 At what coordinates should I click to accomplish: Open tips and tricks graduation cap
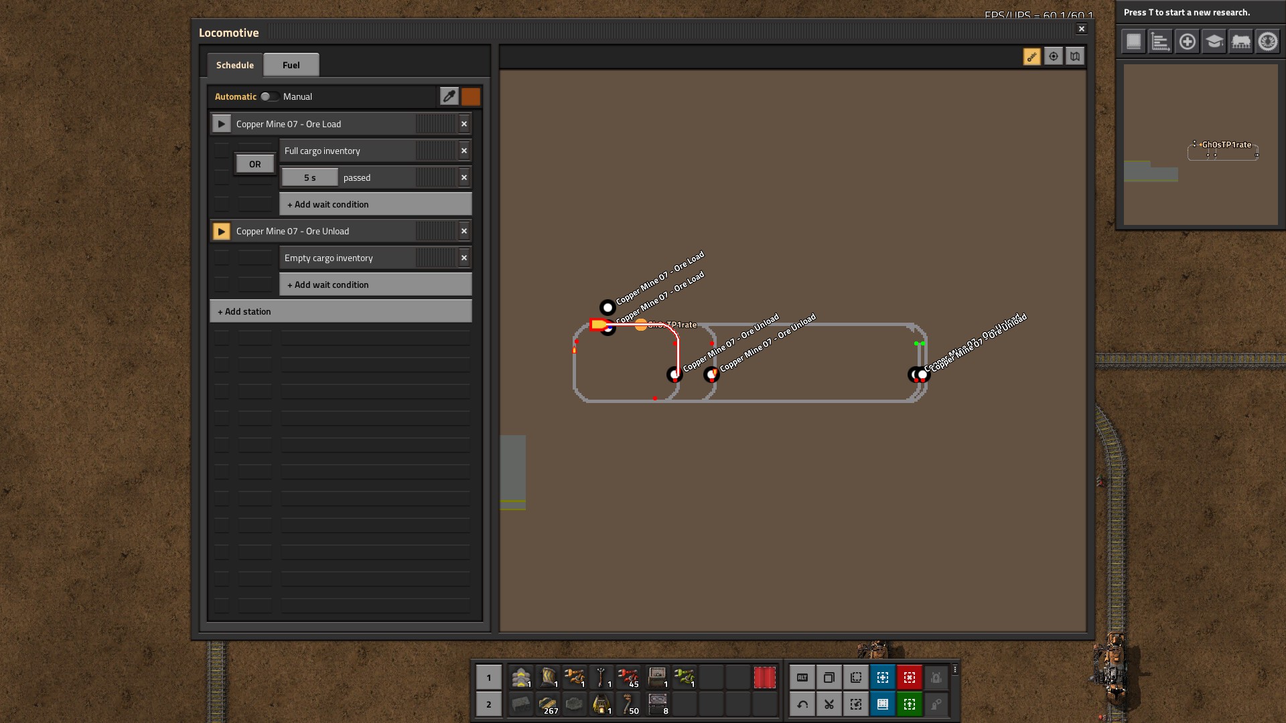[x=1214, y=42]
